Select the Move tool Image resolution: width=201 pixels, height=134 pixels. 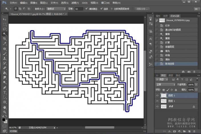(x=5, y=19)
